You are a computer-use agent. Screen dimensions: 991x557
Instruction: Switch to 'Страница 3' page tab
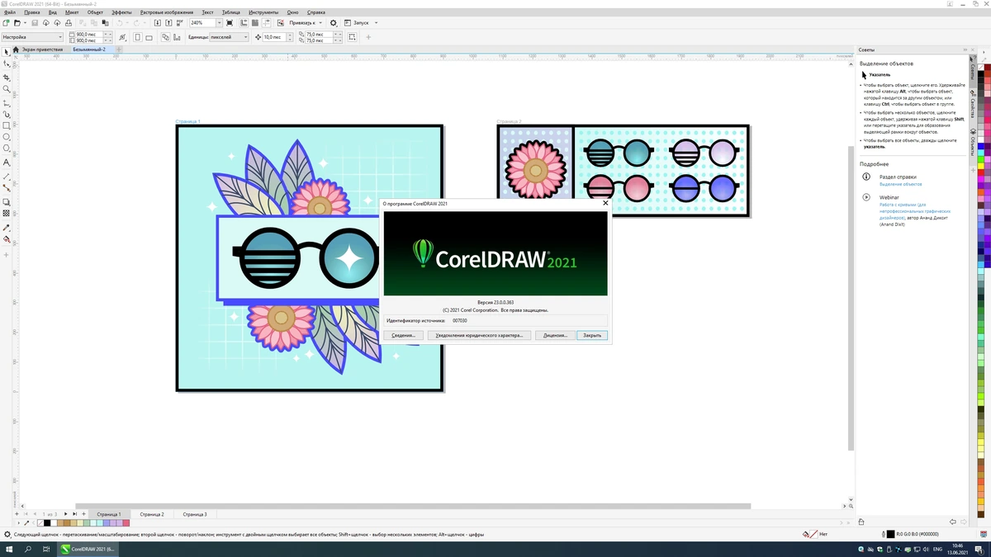coord(195,514)
